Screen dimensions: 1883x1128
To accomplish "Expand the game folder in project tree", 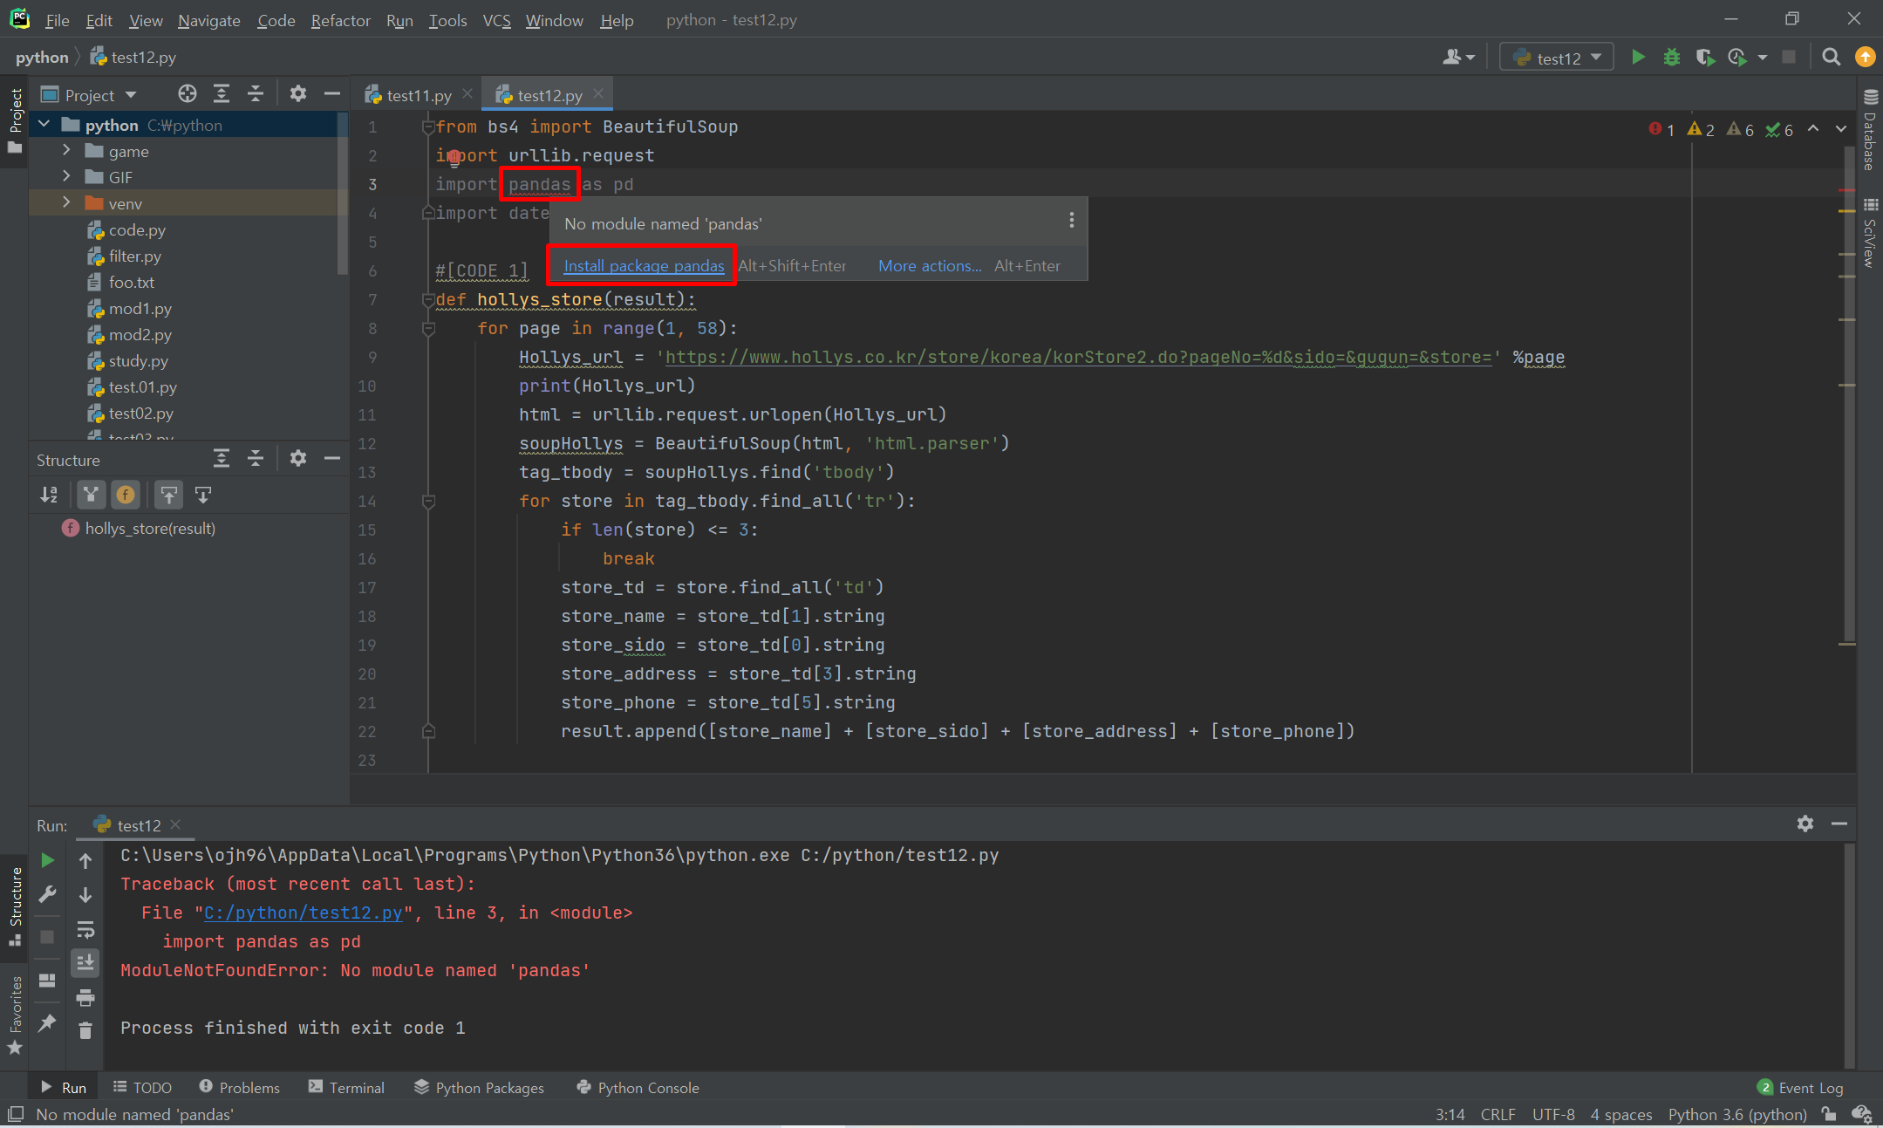I will point(66,151).
